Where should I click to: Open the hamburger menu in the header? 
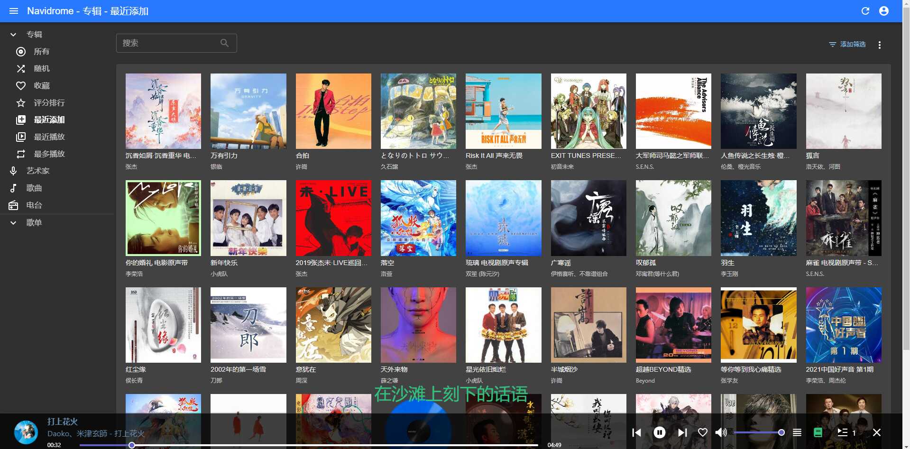tap(14, 11)
